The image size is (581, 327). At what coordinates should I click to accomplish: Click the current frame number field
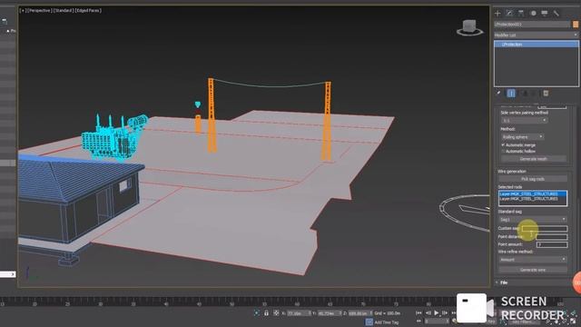click(436, 322)
